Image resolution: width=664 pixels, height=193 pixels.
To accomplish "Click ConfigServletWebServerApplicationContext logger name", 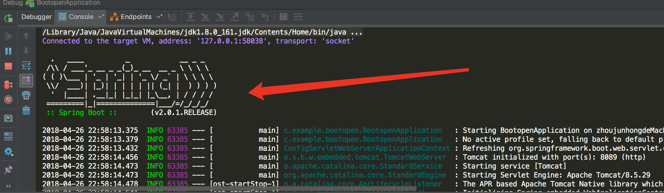I will [x=367, y=148].
